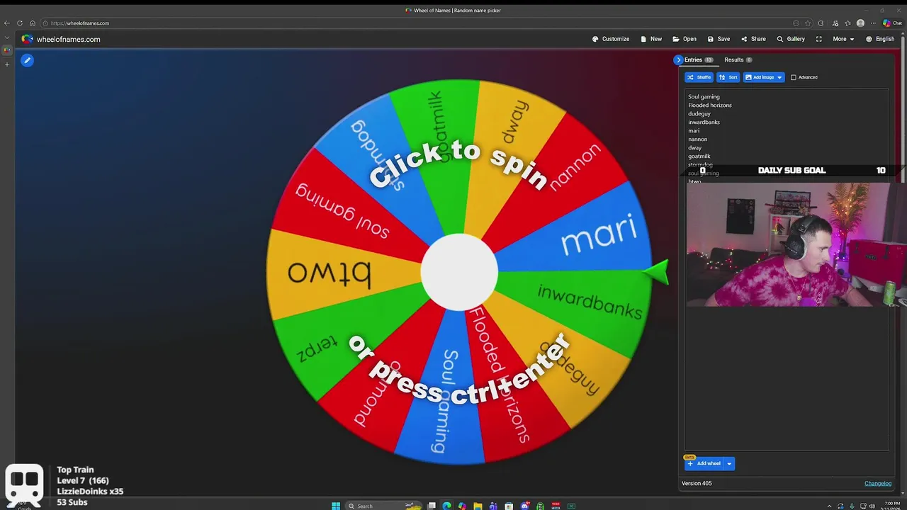Click 'dway' in the entries list
907x510 pixels.
coord(694,147)
